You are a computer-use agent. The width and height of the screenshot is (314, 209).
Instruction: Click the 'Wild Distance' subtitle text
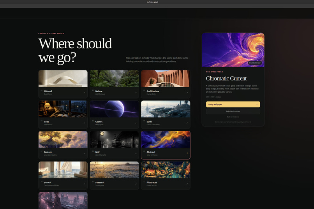[x=100, y=94]
